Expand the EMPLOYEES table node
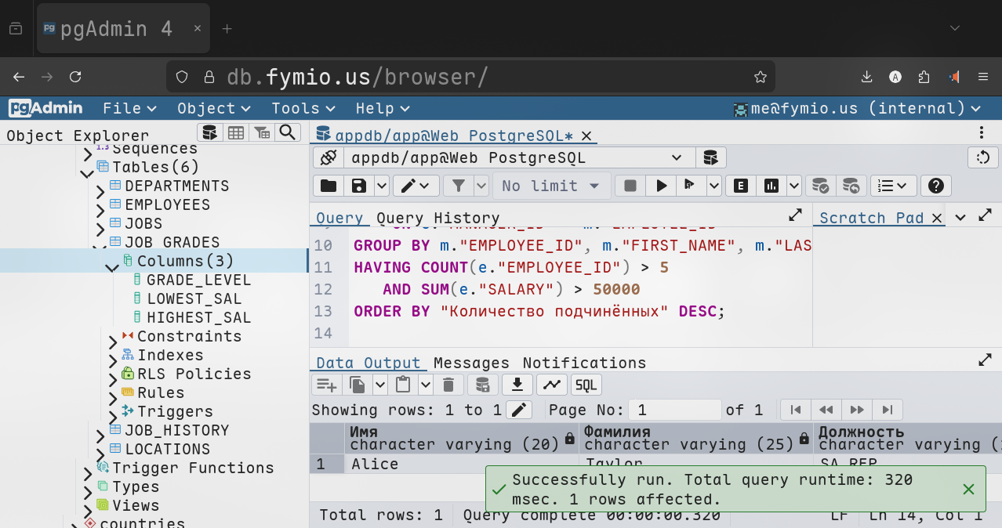Image resolution: width=1002 pixels, height=528 pixels. click(100, 210)
